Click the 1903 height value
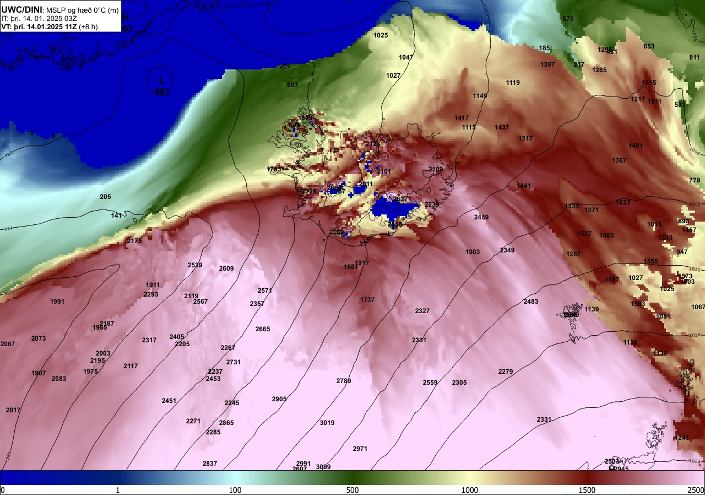 tap(473, 252)
